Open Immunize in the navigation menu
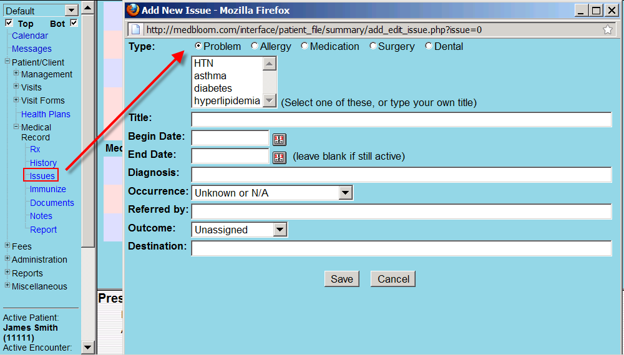Viewport: 624px width, 355px height. (47, 189)
